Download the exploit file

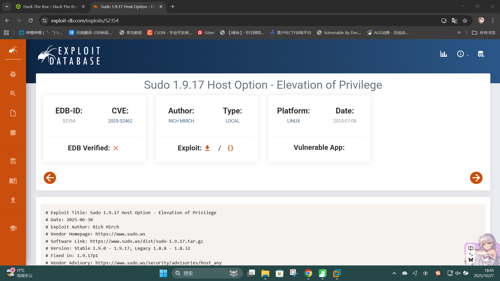pyautogui.click(x=207, y=148)
